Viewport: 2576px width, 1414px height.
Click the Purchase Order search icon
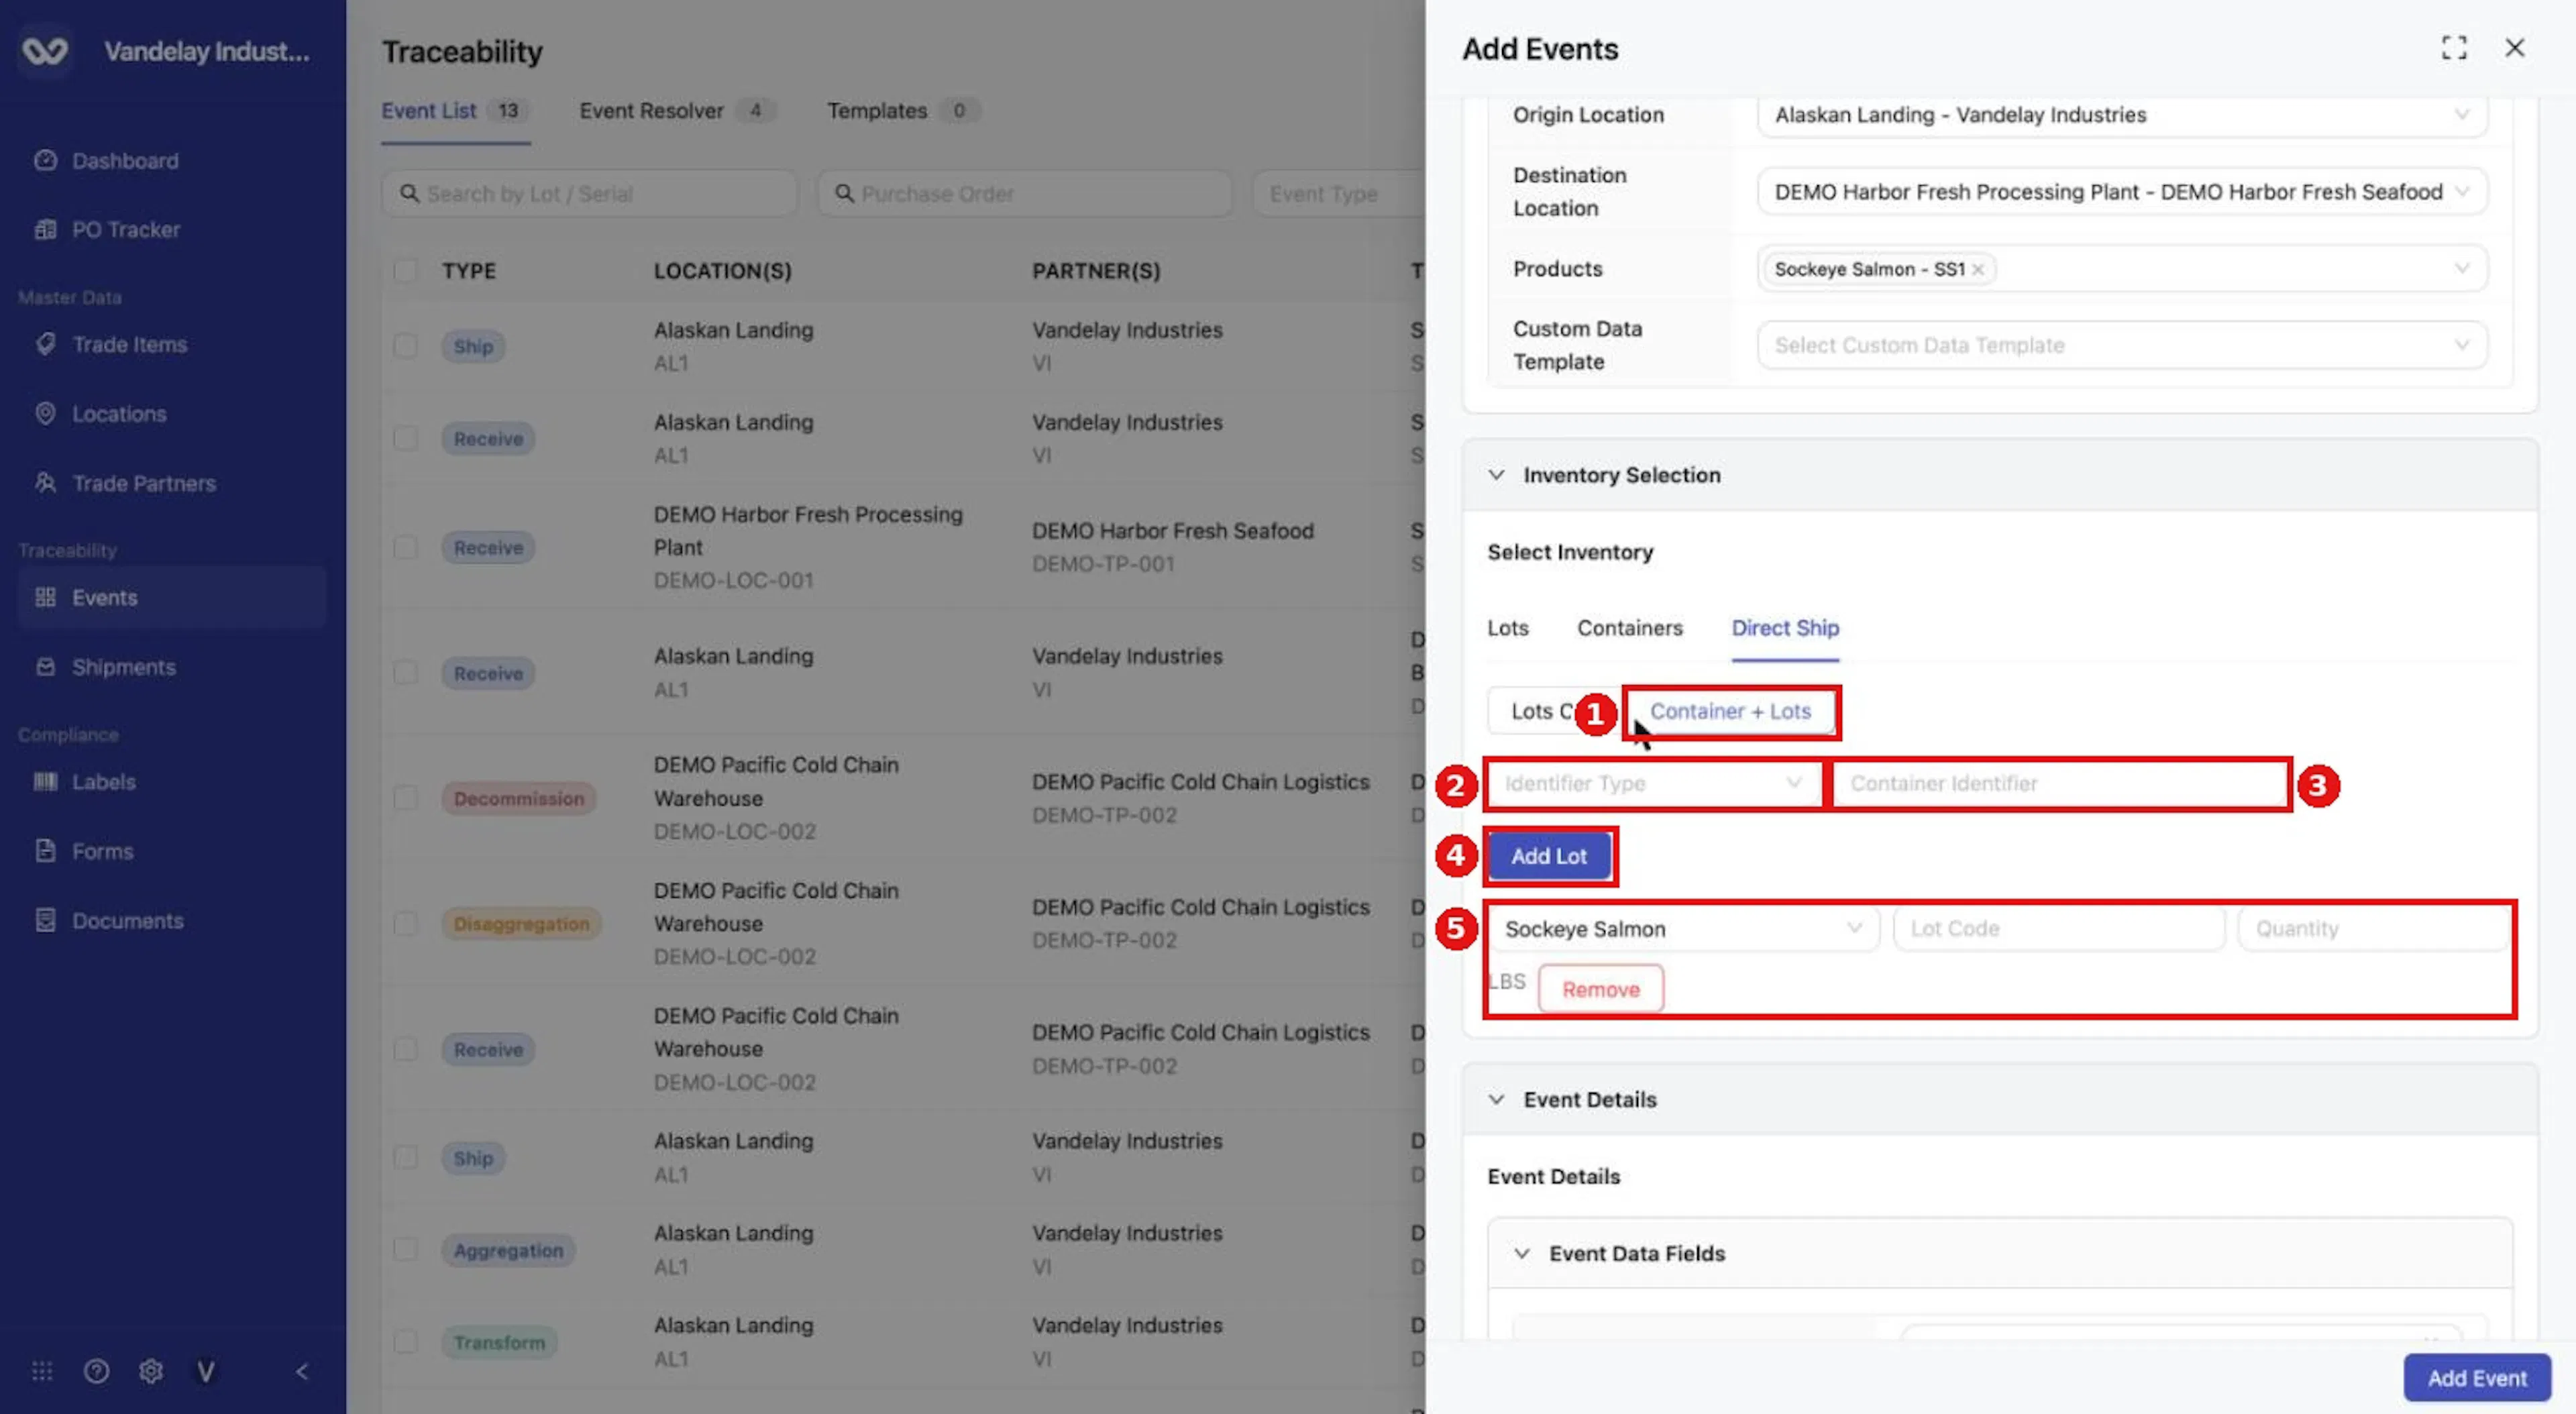pos(844,193)
